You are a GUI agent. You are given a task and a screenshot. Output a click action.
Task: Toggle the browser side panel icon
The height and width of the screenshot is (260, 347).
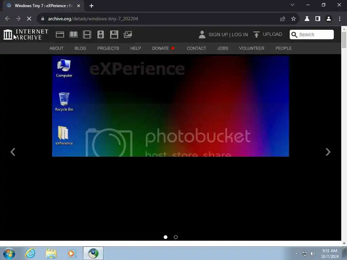[318, 19]
